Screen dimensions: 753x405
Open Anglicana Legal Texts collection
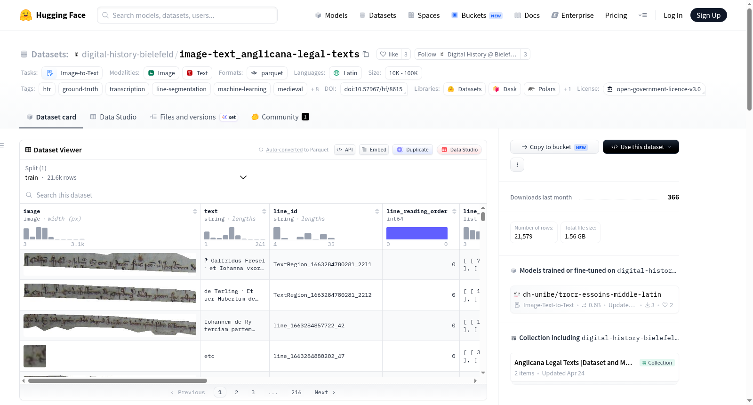pos(594,367)
